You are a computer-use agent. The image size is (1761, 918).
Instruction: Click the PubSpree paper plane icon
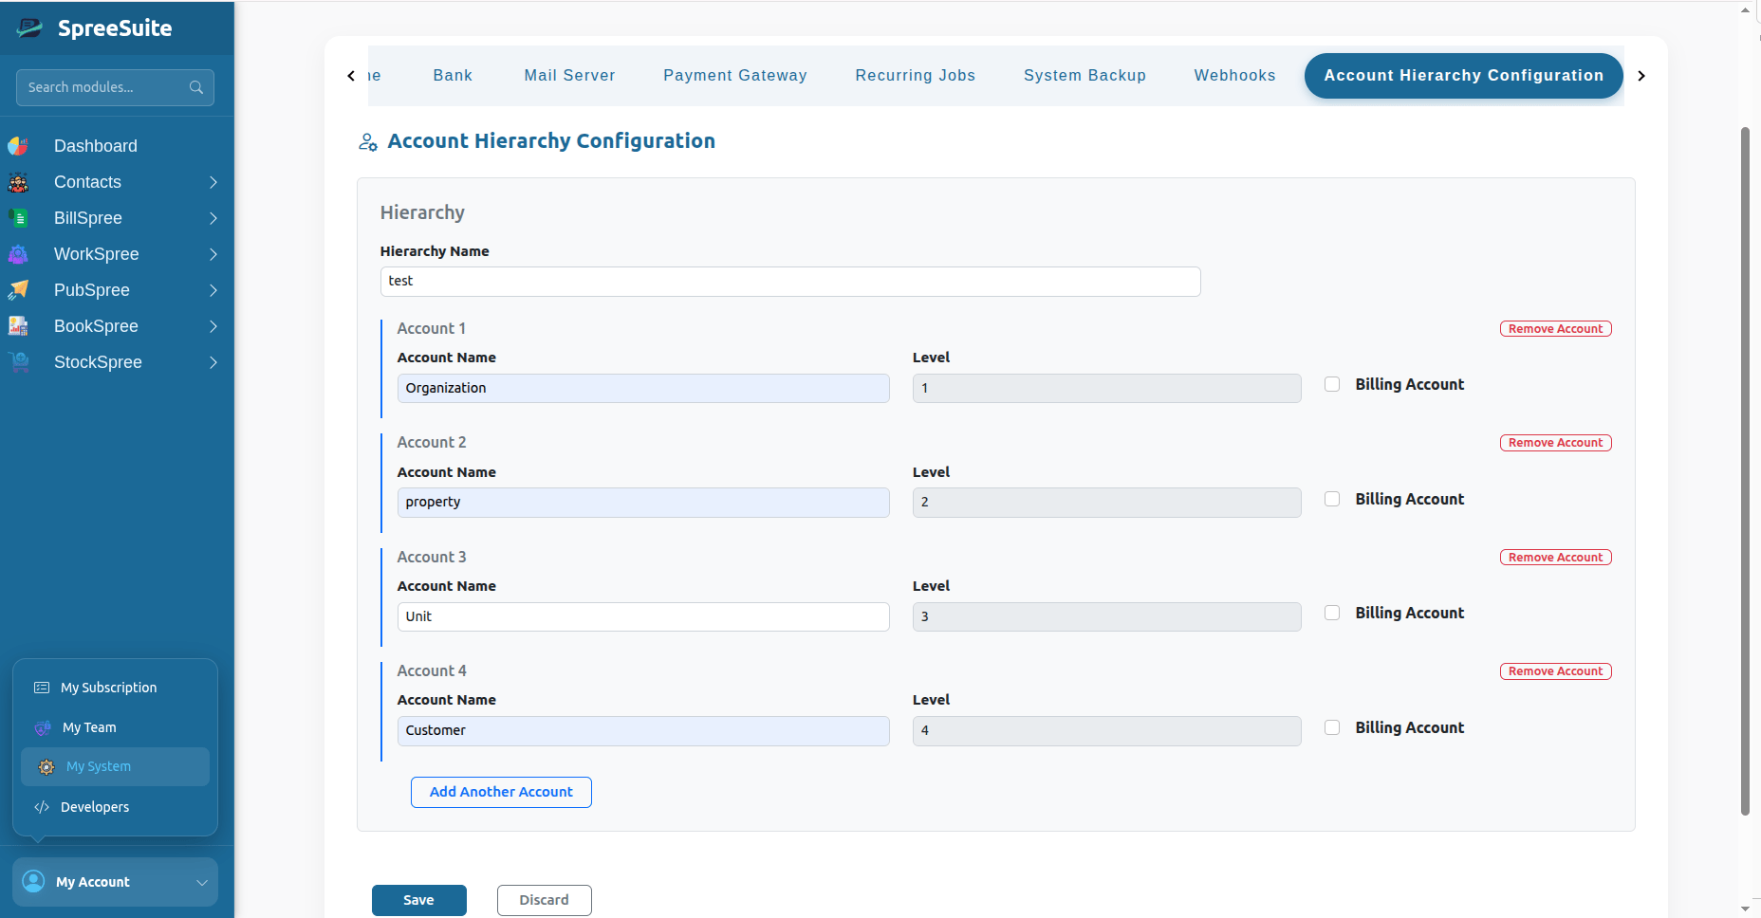[18, 290]
